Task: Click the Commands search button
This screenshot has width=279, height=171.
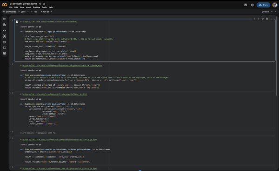Action: coord(9,12)
